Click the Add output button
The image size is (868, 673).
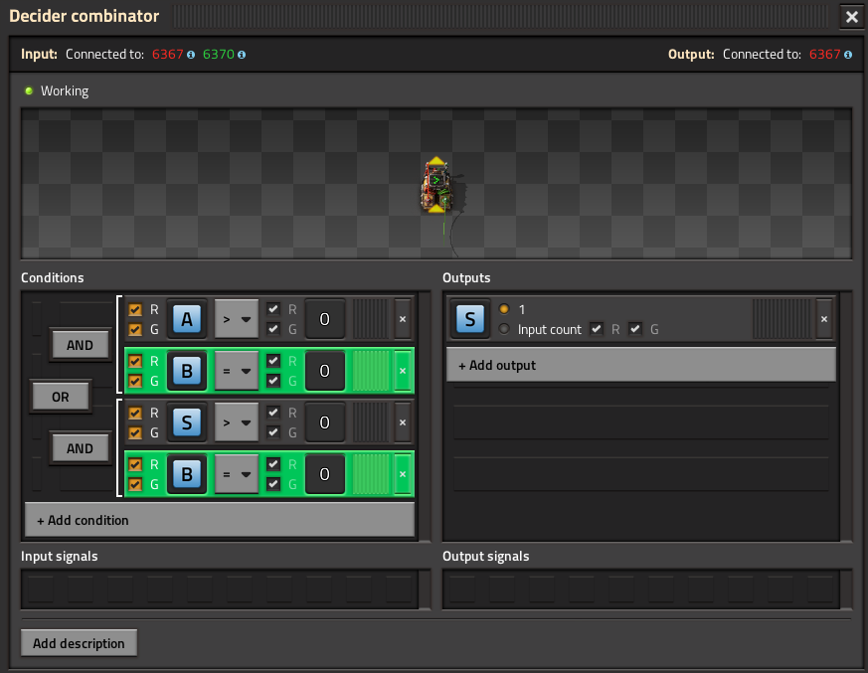[x=640, y=365]
